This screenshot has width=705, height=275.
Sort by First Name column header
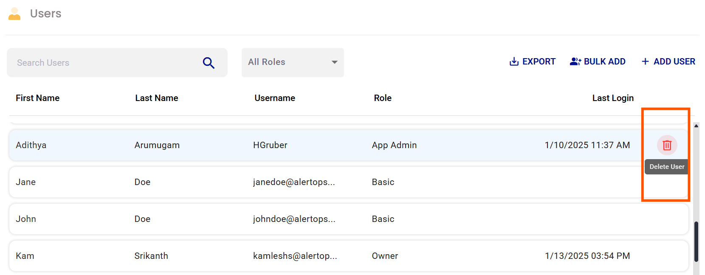(38, 98)
